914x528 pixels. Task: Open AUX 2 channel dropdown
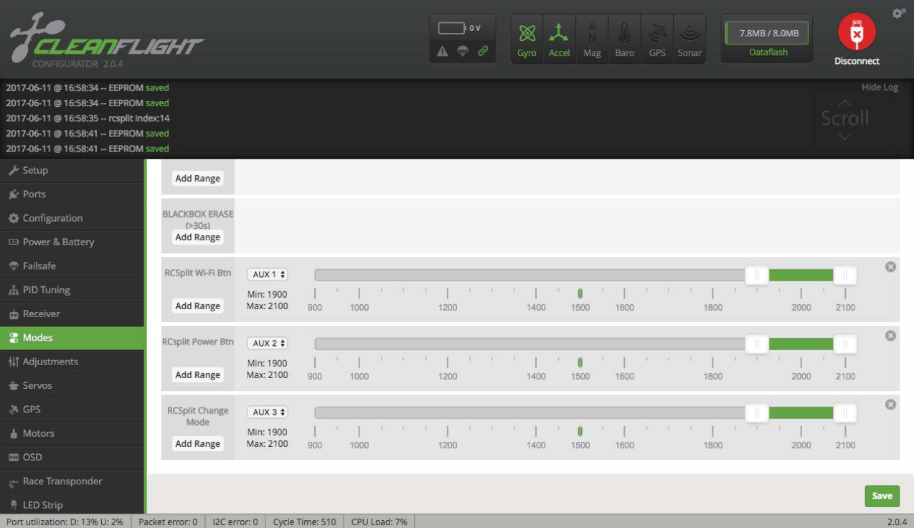coord(268,344)
